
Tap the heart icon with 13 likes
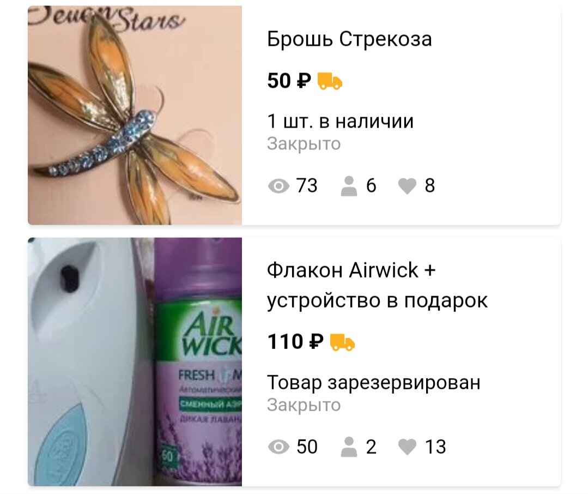(x=407, y=447)
